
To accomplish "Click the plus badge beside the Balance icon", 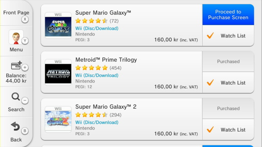I will (25, 67).
